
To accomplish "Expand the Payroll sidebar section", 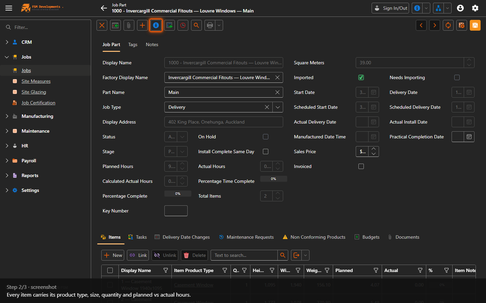I will [x=7, y=161].
